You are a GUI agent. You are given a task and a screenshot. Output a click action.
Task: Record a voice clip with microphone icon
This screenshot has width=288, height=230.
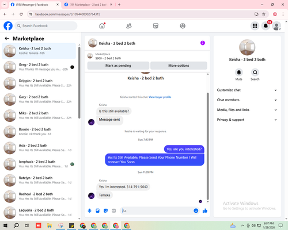click(89, 211)
